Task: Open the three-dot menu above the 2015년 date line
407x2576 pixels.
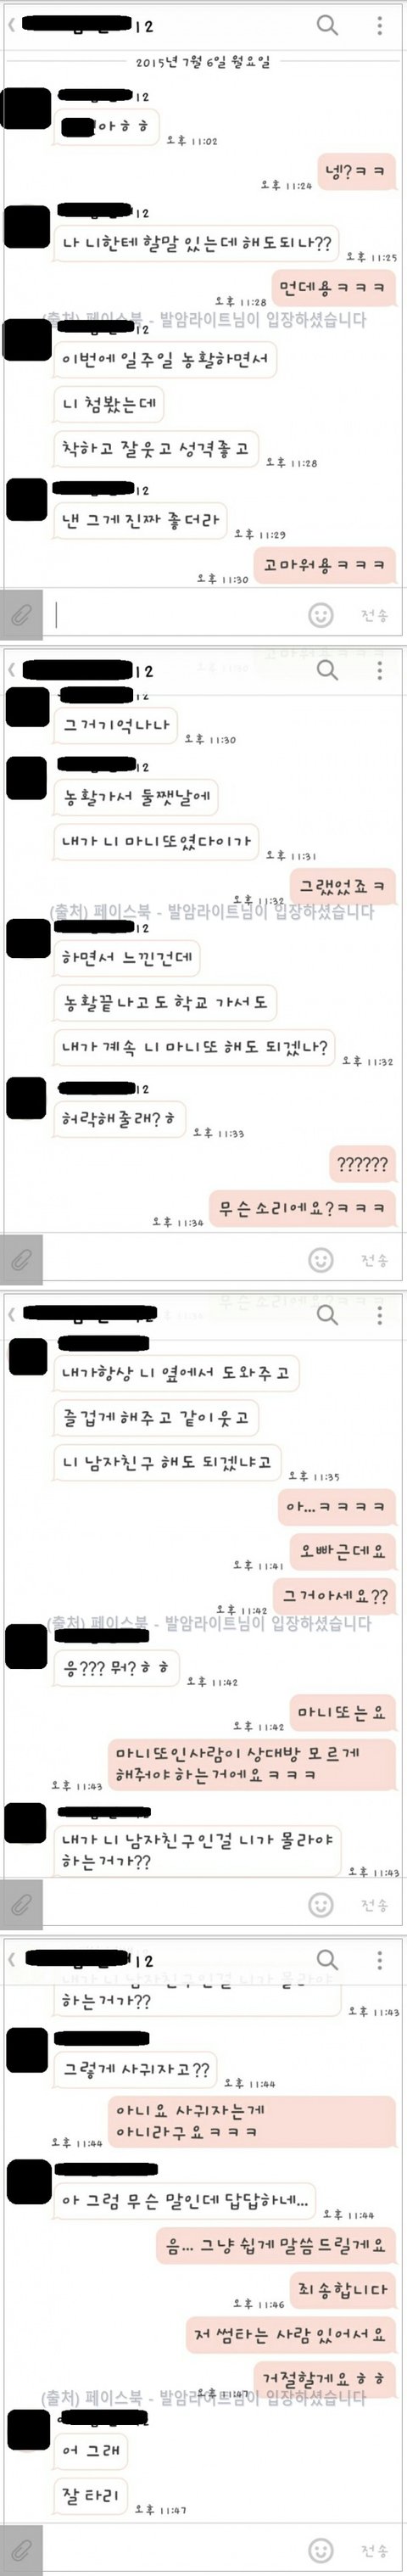Action: (379, 25)
